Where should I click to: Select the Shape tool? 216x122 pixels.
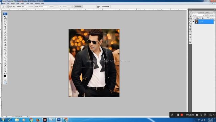coord(5,60)
